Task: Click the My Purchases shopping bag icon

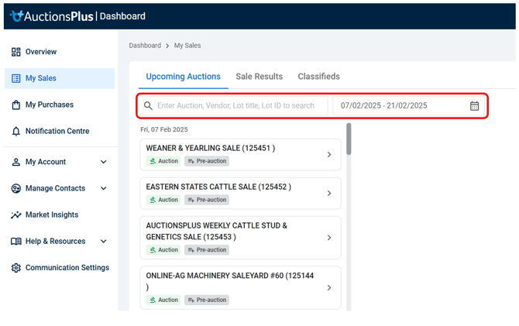Action: [15, 105]
